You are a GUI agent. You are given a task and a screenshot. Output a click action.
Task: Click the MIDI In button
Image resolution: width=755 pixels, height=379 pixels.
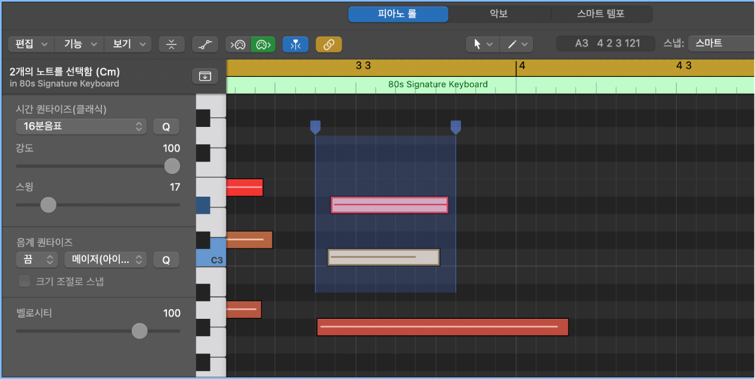(238, 44)
